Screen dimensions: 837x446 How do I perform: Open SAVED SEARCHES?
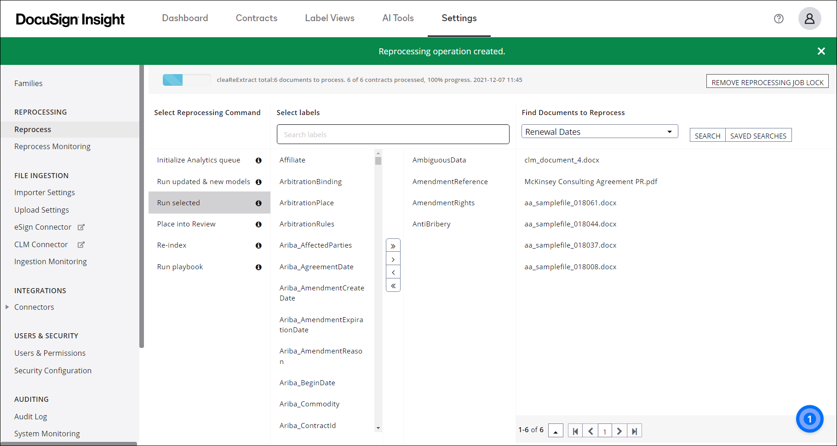(x=758, y=135)
